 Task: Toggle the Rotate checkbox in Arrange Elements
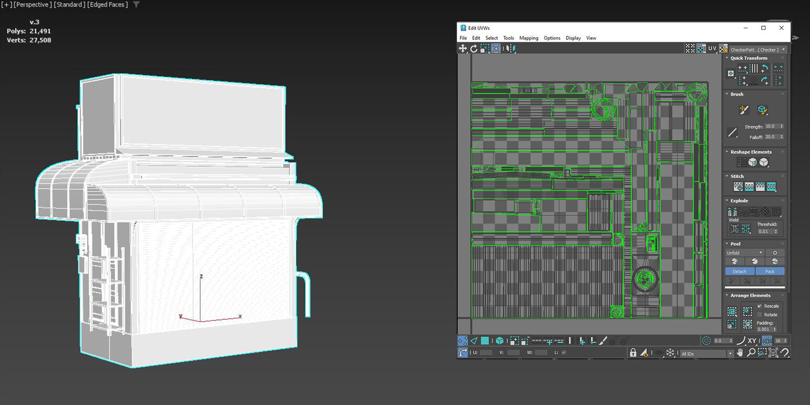pyautogui.click(x=759, y=314)
